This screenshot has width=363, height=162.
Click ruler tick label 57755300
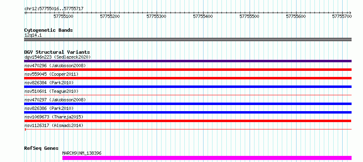(157, 16)
